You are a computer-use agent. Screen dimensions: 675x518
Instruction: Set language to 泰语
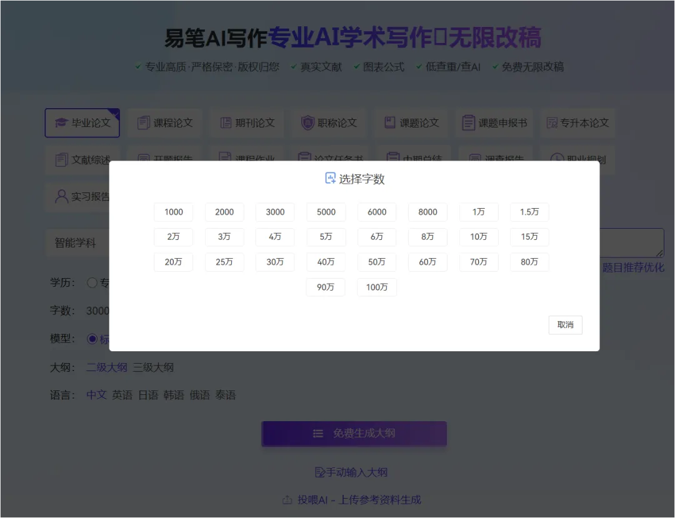(x=226, y=395)
